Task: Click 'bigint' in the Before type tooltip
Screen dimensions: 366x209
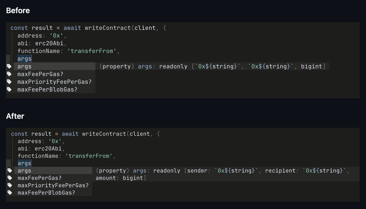Action: tap(311, 66)
